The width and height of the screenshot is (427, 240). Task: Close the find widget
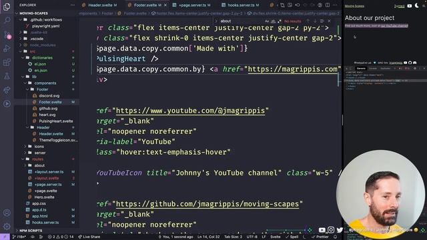pos(329,21)
